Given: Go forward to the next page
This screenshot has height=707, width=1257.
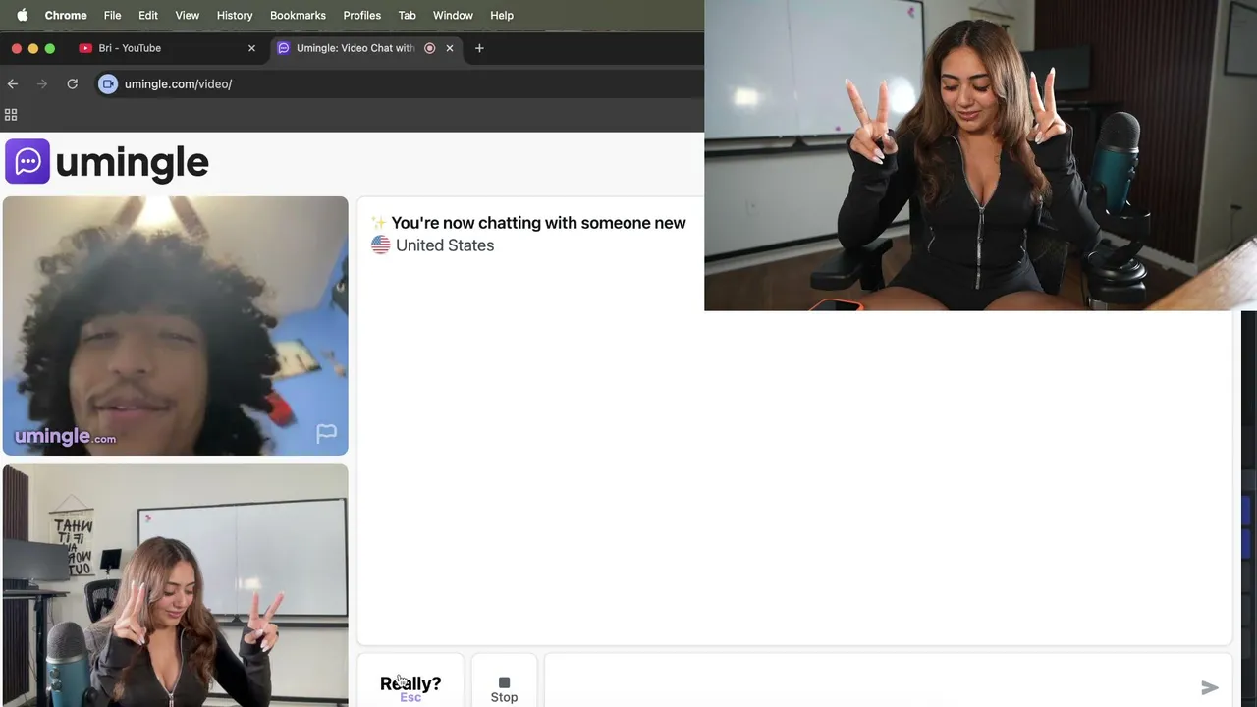Looking at the screenshot, I should coord(42,84).
